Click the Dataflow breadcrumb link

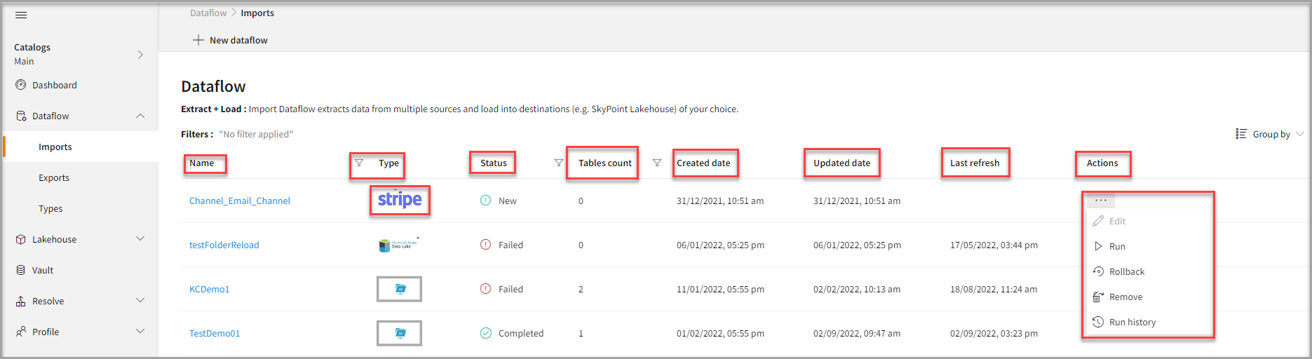point(208,13)
